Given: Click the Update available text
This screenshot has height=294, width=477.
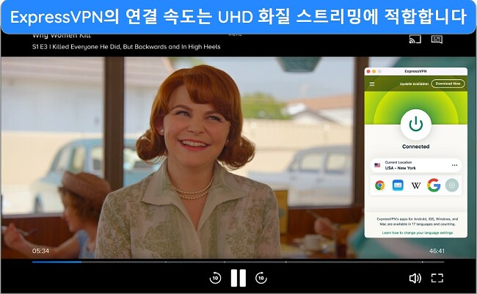Looking at the screenshot, I should 414,84.
